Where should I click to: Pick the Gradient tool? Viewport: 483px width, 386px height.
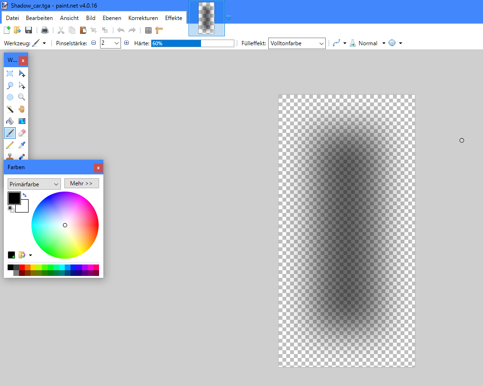click(22, 121)
